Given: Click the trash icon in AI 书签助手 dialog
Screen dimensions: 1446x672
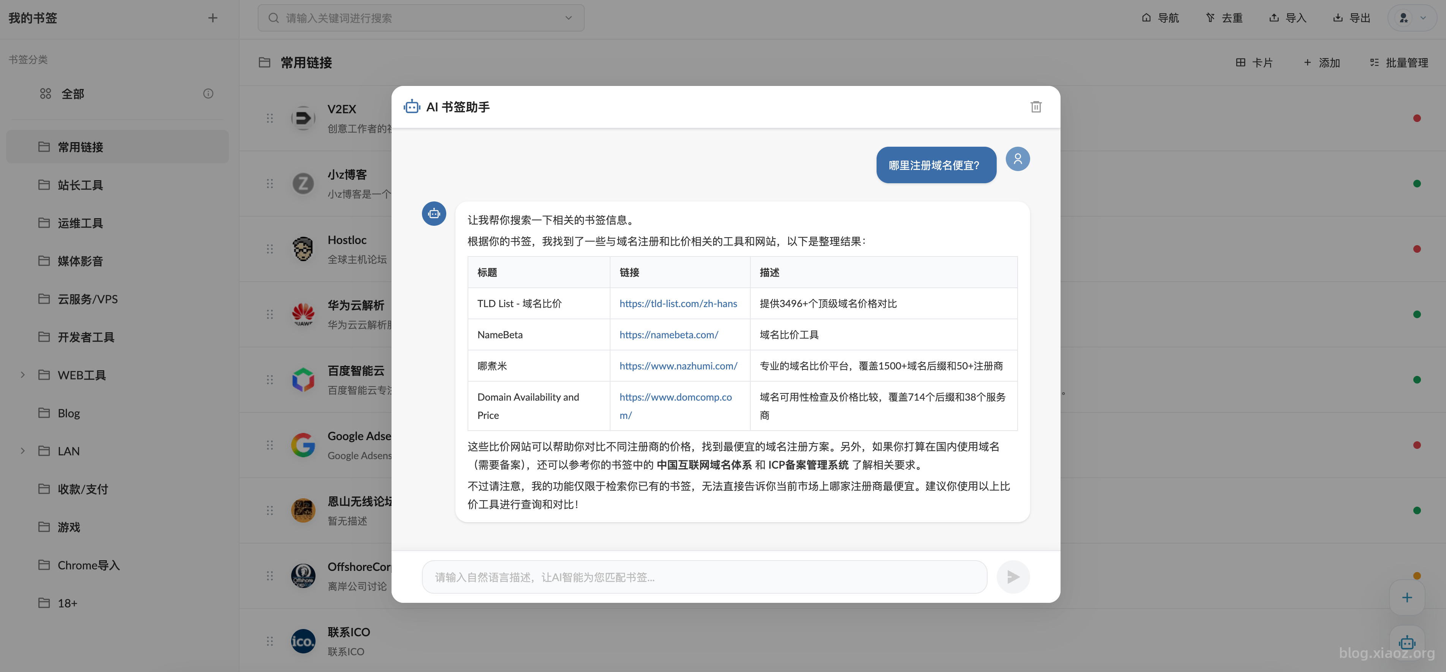Looking at the screenshot, I should (x=1036, y=107).
